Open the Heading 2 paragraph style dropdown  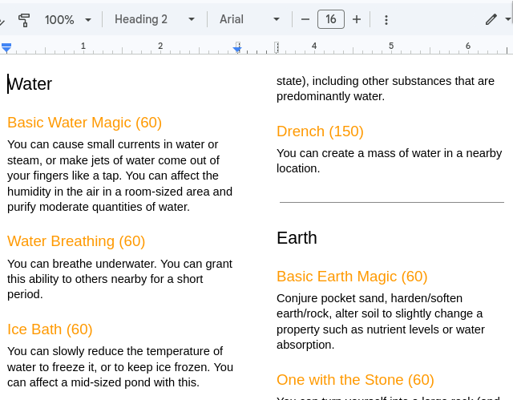155,19
